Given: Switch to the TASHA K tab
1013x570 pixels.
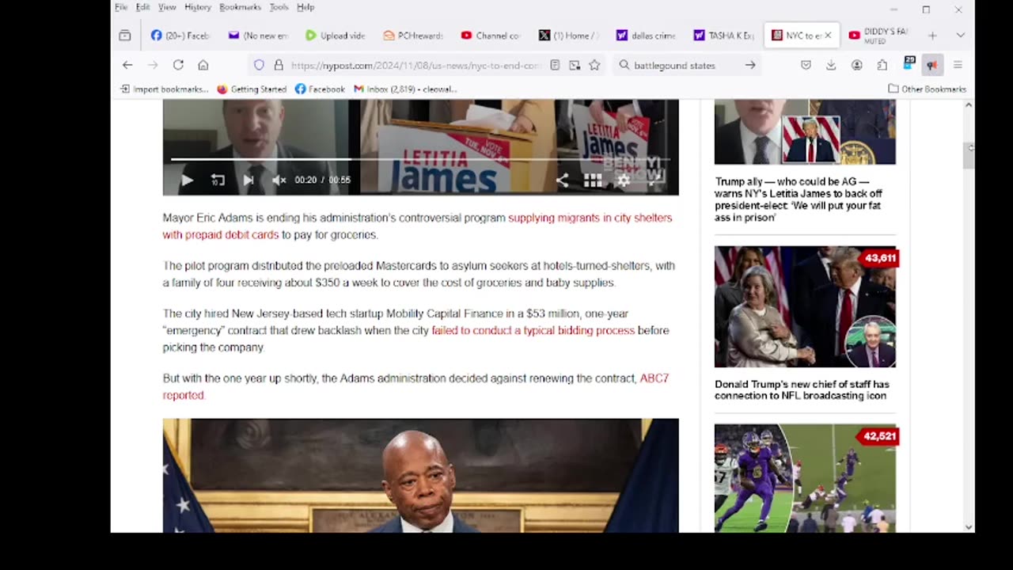Looking at the screenshot, I should pos(723,36).
